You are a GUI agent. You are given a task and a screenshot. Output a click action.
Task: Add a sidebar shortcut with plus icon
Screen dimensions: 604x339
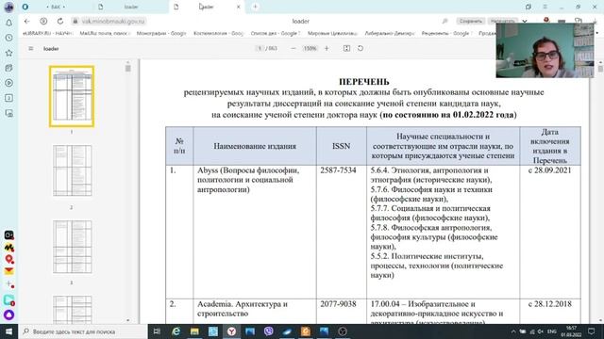(x=8, y=284)
